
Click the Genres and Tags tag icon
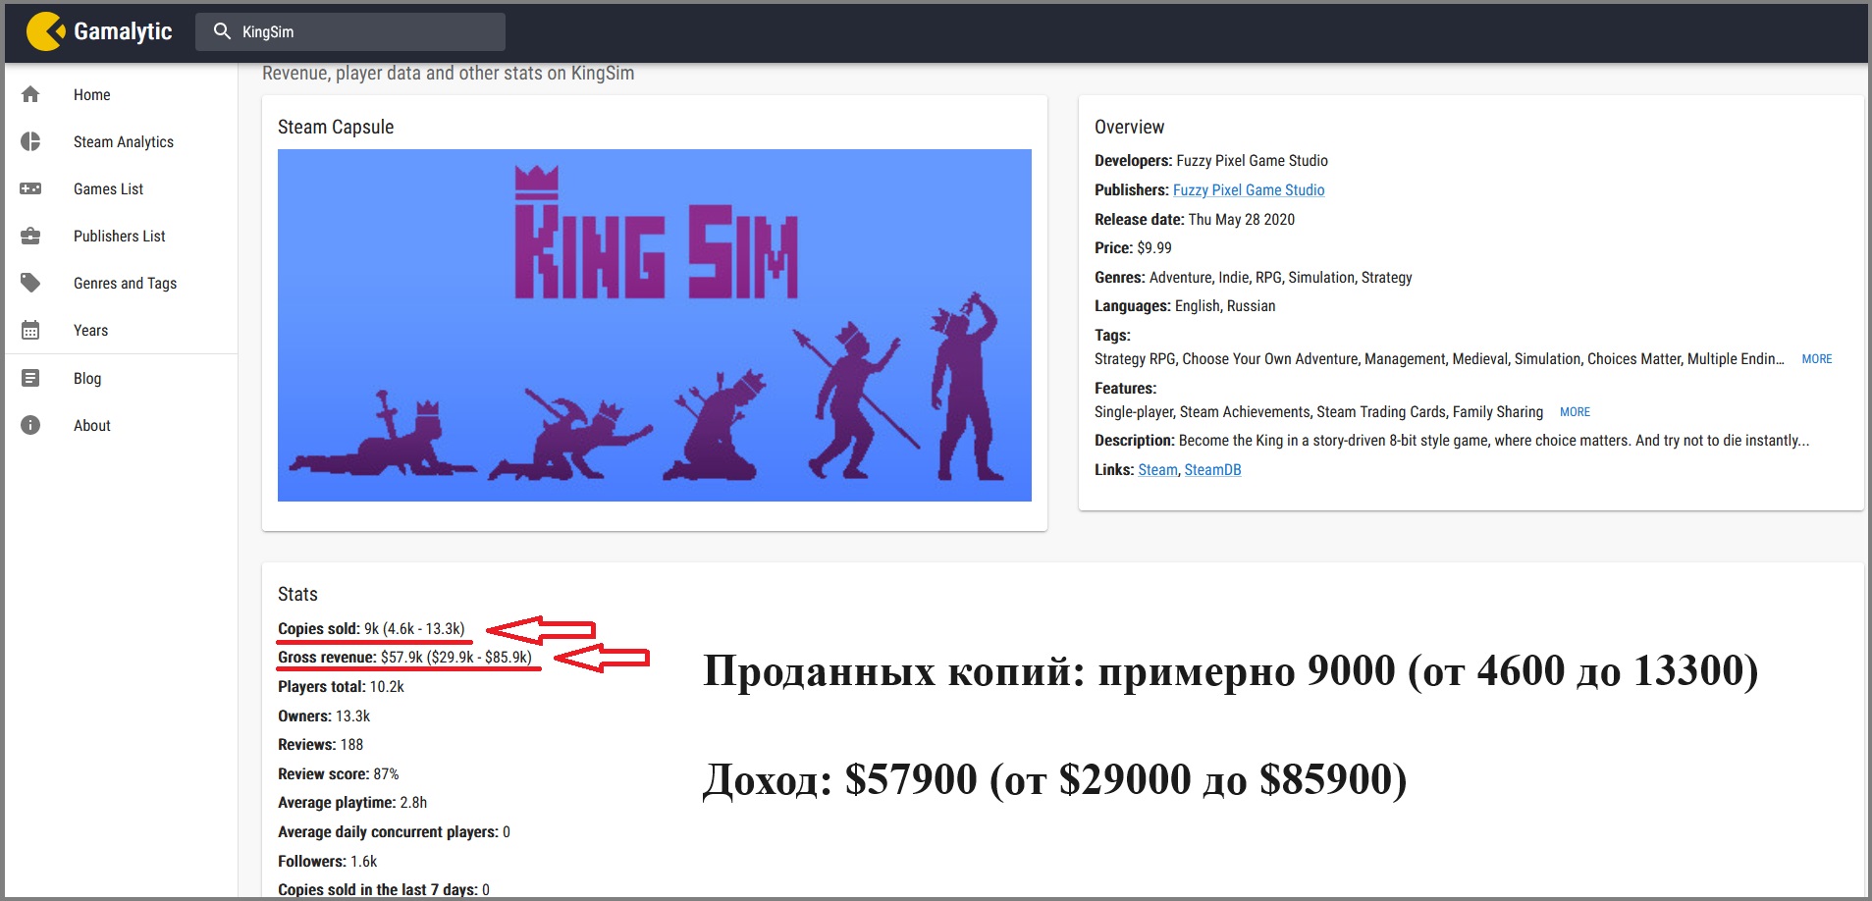point(30,283)
